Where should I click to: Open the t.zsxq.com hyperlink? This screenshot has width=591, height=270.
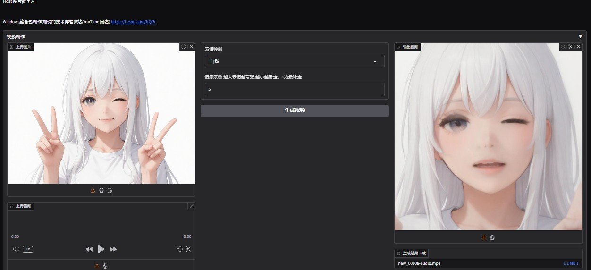(133, 22)
